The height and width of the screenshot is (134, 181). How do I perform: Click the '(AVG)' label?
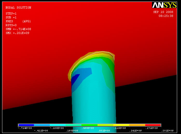coord(26,21)
